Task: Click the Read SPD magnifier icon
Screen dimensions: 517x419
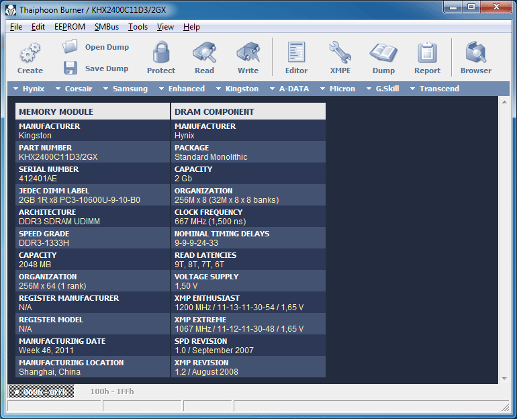Action: tap(204, 52)
